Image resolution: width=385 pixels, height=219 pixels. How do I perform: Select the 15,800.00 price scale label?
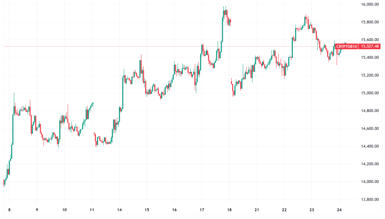point(369,22)
